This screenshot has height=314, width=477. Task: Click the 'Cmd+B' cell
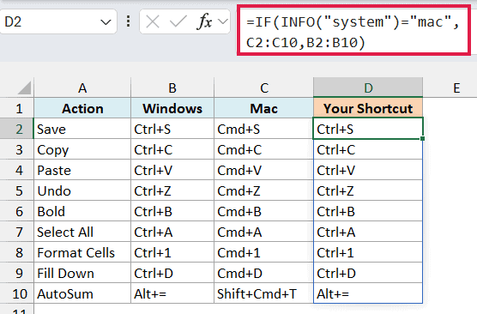[x=263, y=211]
